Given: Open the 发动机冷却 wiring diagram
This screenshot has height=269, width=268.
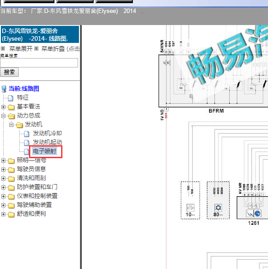Looking at the screenshot, I should click(47, 133).
